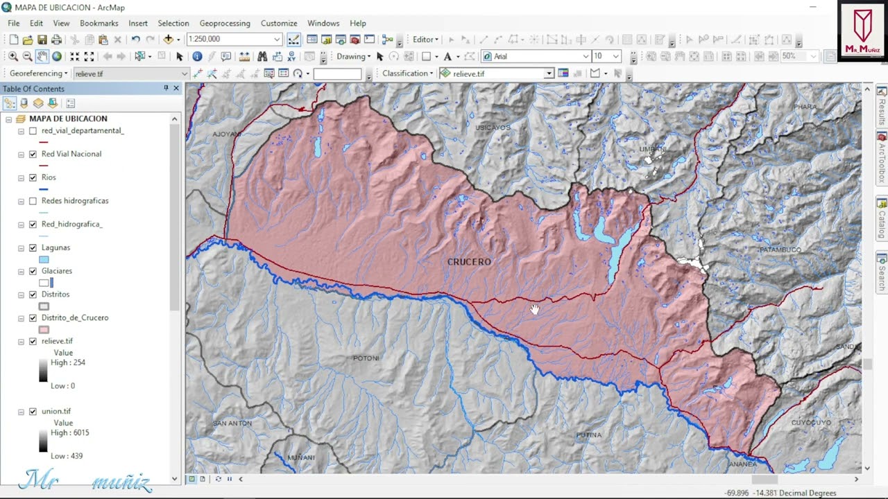Open the Arial font dropdown
The width and height of the screenshot is (888, 499).
[x=586, y=56]
